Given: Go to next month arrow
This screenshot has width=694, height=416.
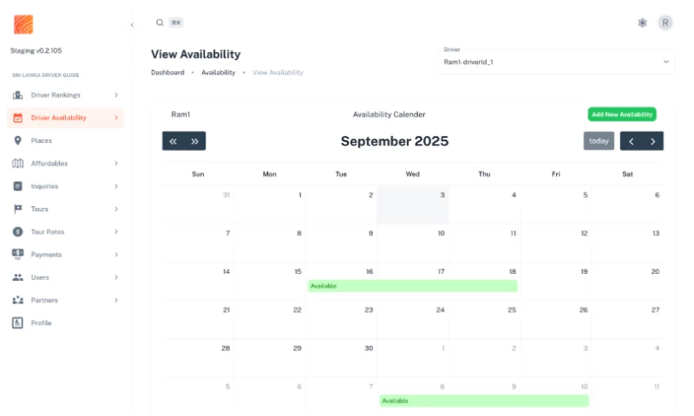Looking at the screenshot, I should [x=653, y=141].
